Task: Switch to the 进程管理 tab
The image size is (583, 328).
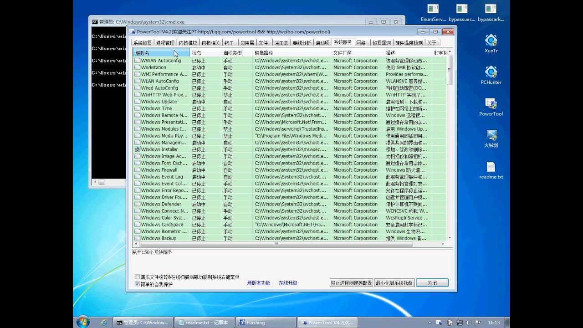Action: pos(165,43)
